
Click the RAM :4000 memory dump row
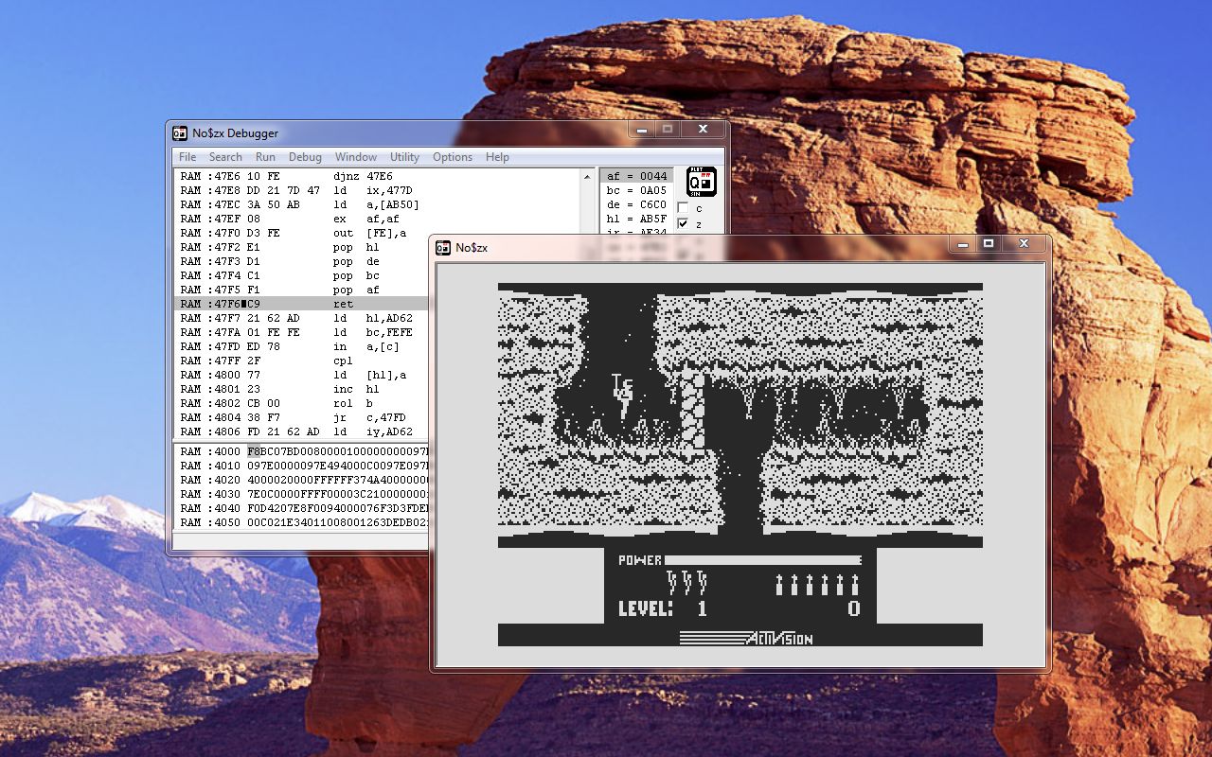pos(303,451)
